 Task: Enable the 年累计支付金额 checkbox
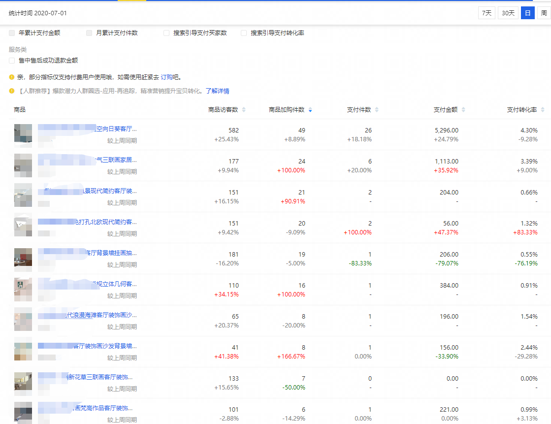coord(11,33)
